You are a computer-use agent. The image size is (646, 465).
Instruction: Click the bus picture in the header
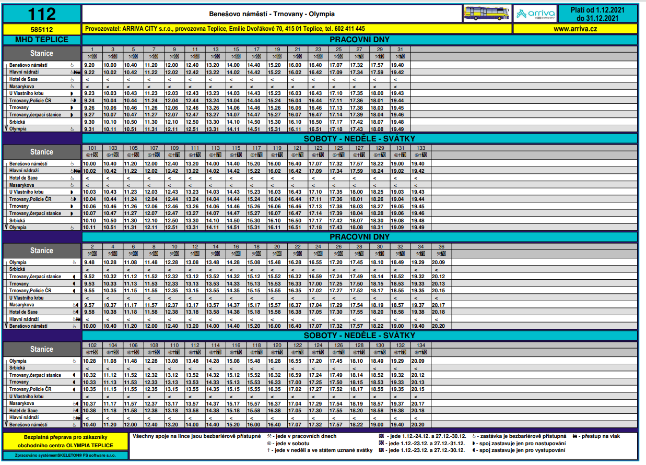[486, 14]
